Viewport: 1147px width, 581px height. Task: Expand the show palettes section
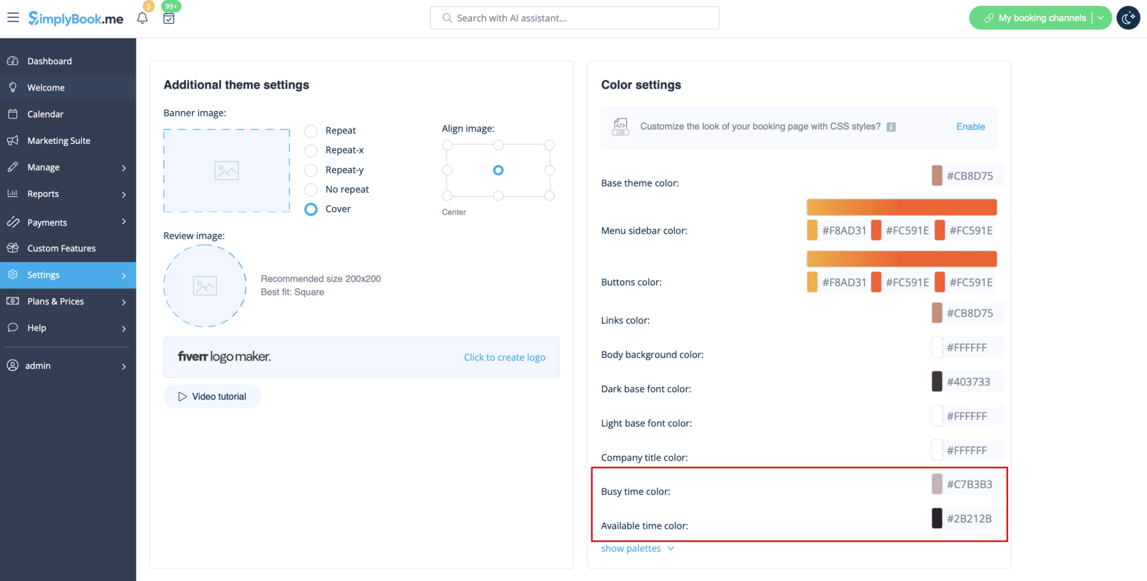(x=637, y=548)
